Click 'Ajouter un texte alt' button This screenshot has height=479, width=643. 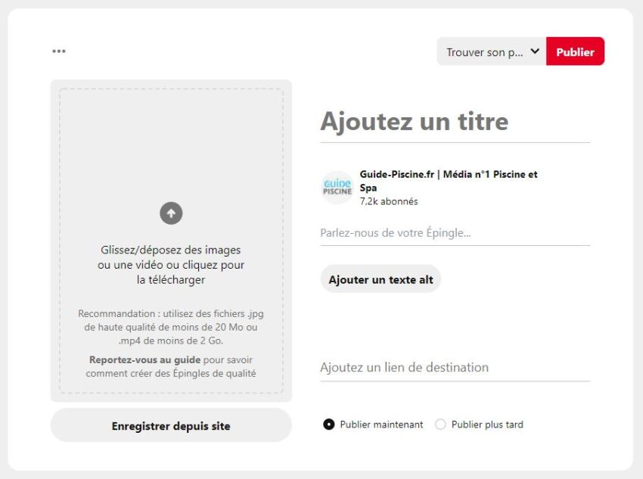pyautogui.click(x=381, y=279)
